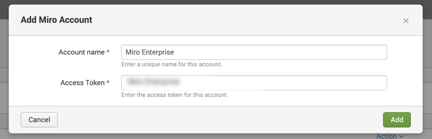This screenshot has width=432, height=139.
Task: Click the Account name input field
Action: [254, 52]
